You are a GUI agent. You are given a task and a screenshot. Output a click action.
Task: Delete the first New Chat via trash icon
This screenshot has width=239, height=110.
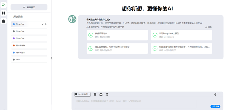[x=46, y=24]
